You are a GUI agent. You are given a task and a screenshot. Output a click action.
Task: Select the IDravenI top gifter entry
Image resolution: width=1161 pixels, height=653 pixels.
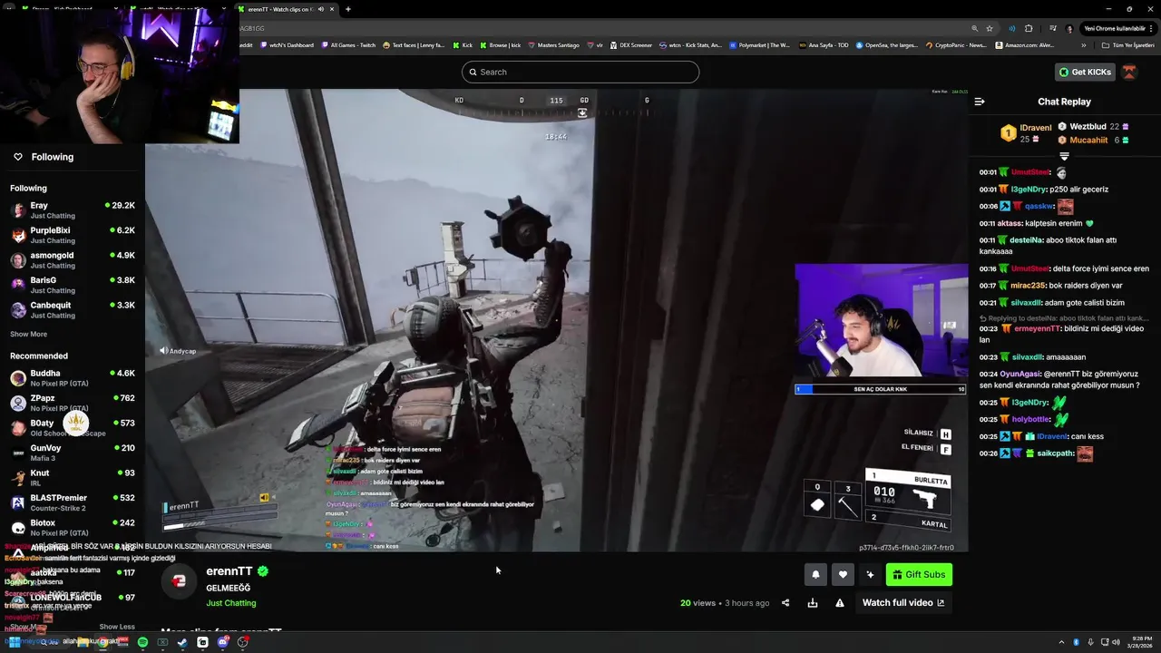[x=1026, y=133]
